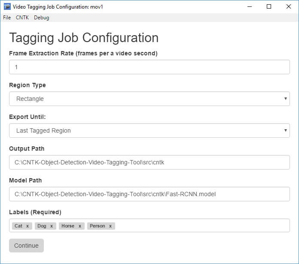Click the Export Until caption
The width and height of the screenshot is (299, 264).
(x=27, y=117)
